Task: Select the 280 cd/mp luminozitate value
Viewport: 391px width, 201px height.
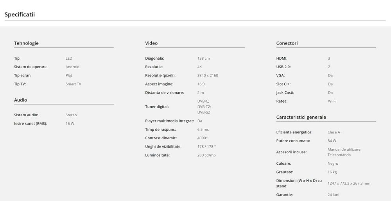Action: pyautogui.click(x=206, y=155)
